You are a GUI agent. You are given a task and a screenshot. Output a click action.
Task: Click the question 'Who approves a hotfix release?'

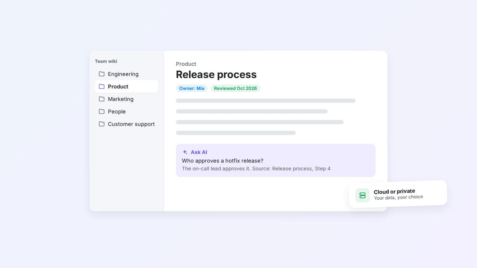[223, 161]
